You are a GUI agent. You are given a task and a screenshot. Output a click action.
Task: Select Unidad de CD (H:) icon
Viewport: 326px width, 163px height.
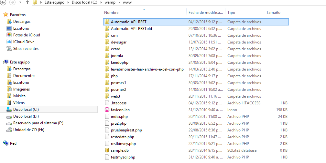pyautogui.click(x=9, y=130)
